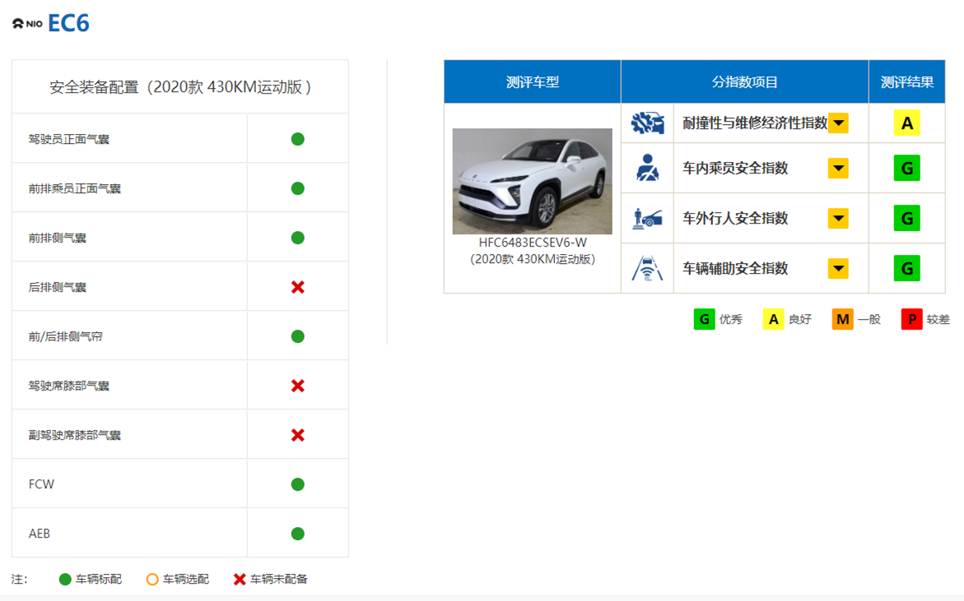964x601 pixels.
Task: Click the yellow A 良好 legend badge
Action: [x=773, y=319]
